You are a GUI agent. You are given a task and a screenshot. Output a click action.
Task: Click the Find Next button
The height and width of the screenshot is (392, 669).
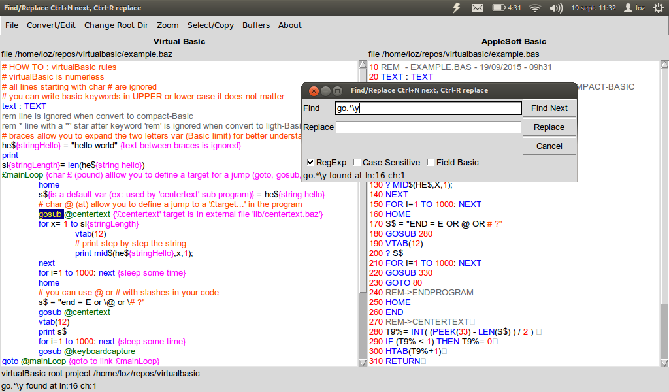(x=549, y=108)
